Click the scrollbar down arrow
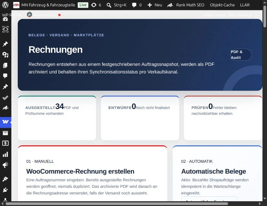The image size is (267, 206). (x=265, y=199)
